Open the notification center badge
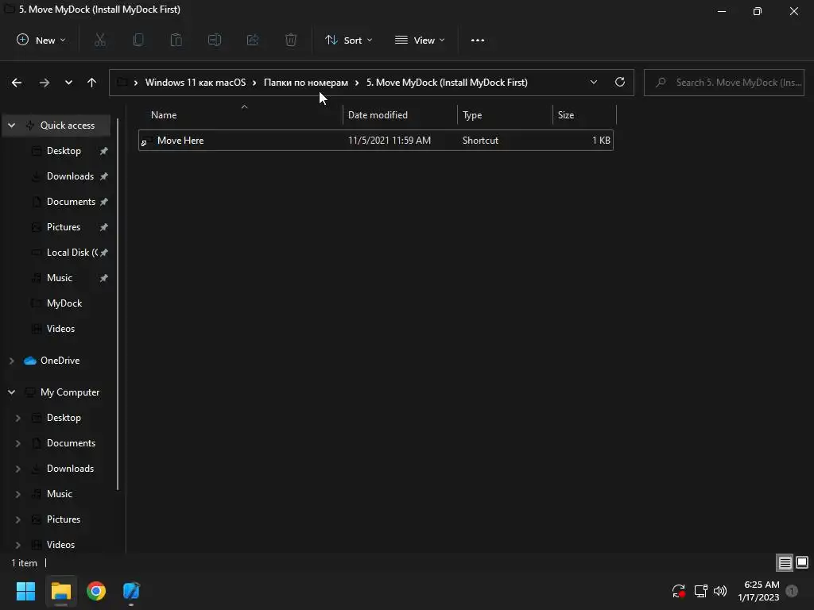This screenshot has height=610, width=814. point(793,591)
